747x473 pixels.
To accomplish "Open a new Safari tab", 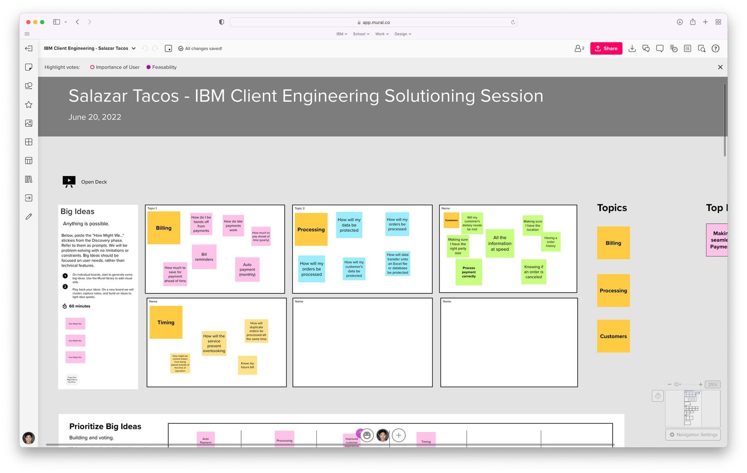I will point(705,22).
